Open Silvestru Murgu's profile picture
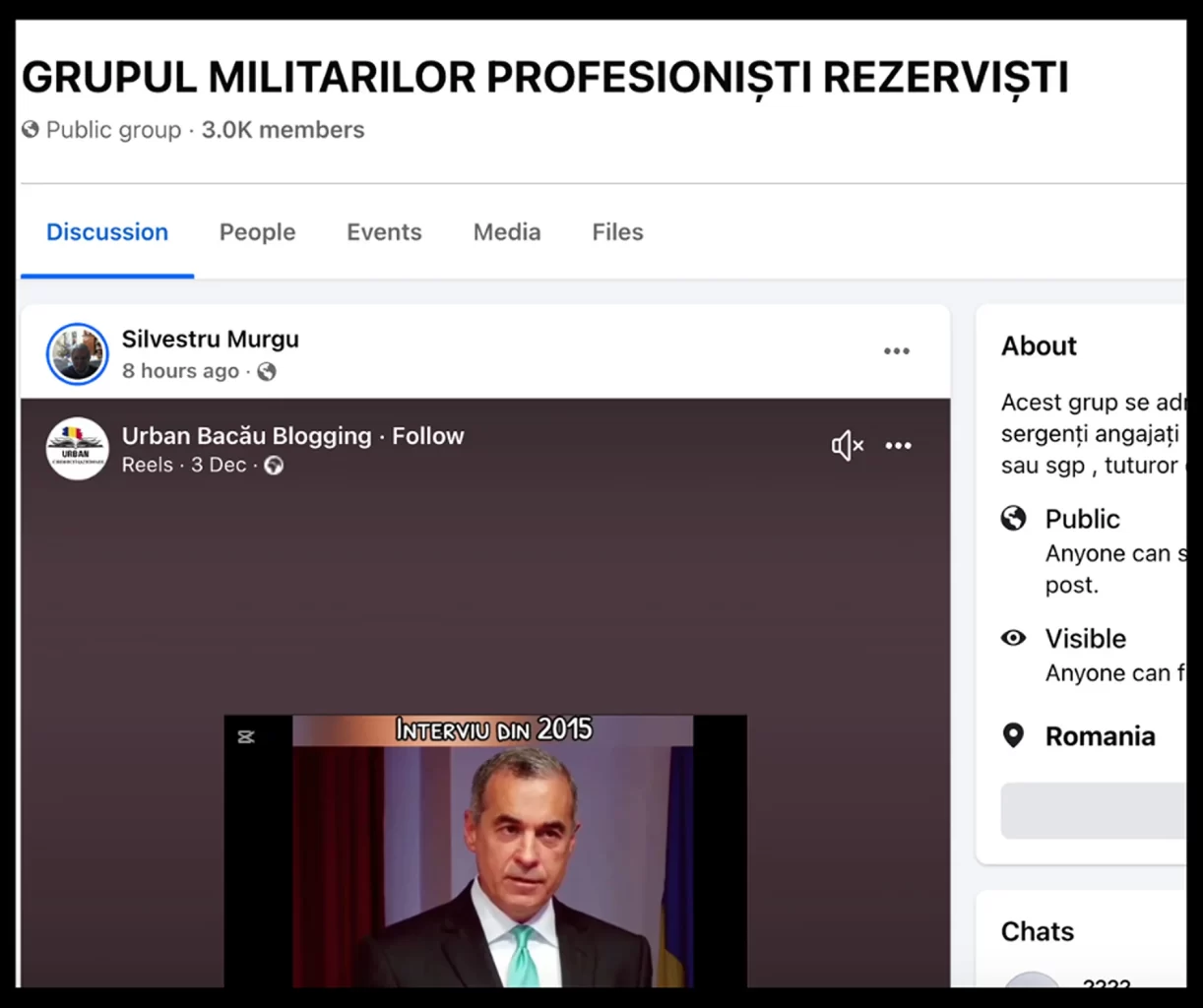 click(77, 353)
